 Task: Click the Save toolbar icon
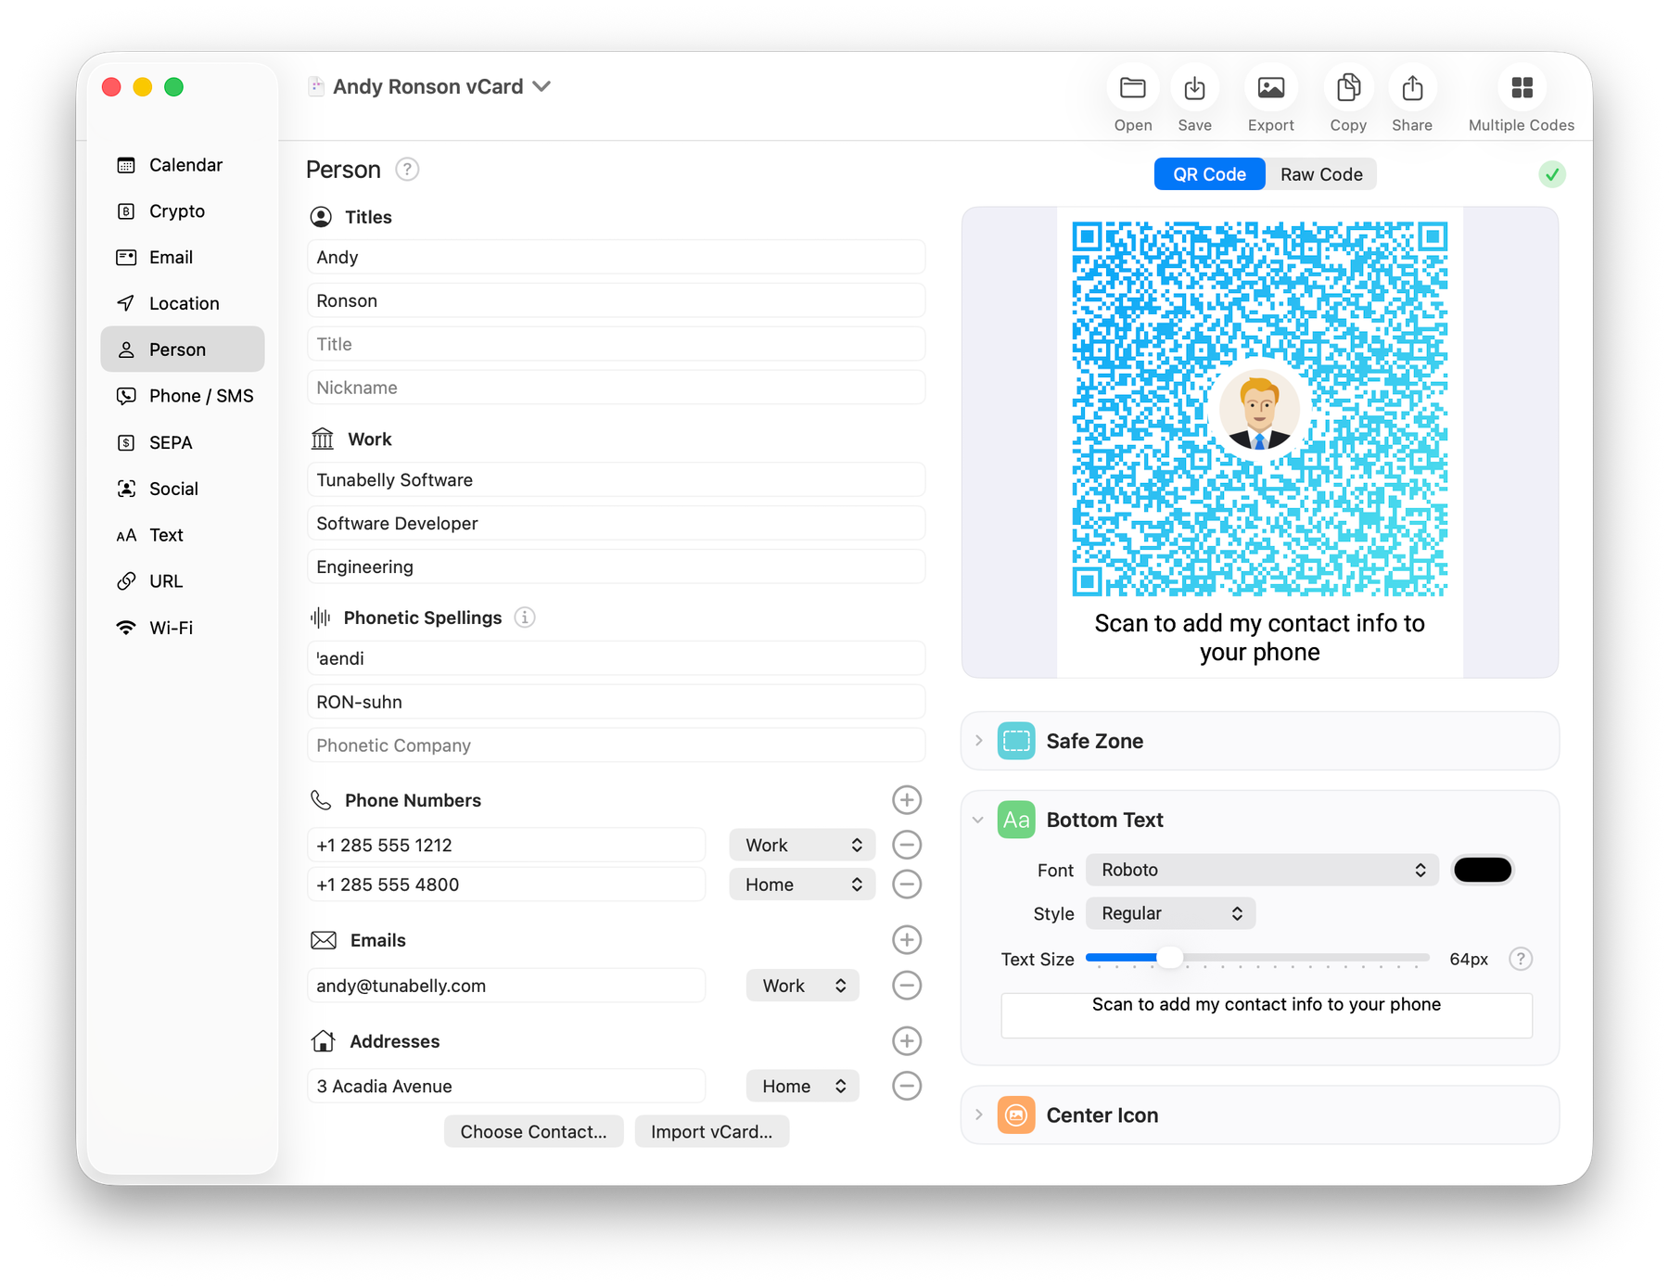coord(1194,88)
